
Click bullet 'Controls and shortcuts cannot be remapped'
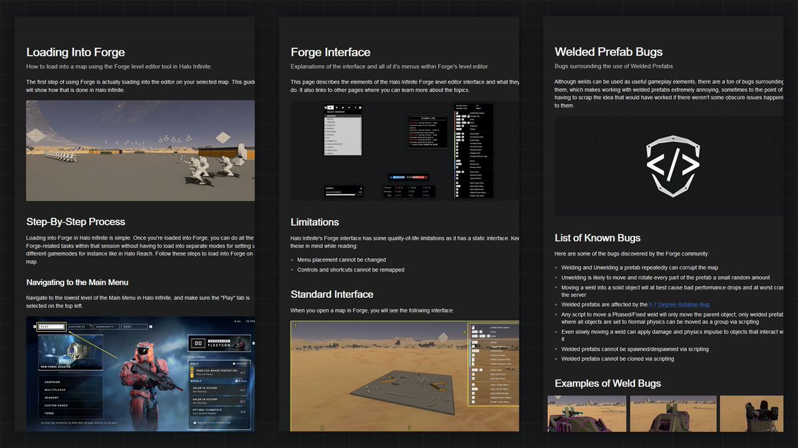coord(351,269)
